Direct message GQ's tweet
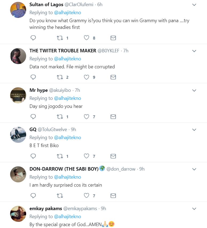Viewport: 207px width, 228px height. pyautogui.click(x=113, y=156)
